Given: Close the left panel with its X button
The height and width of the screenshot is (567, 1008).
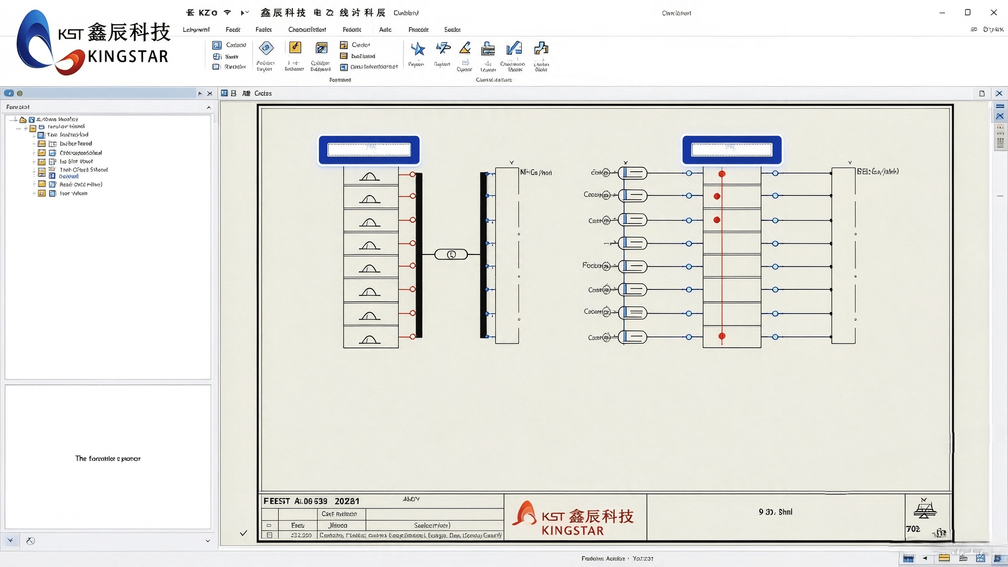Looking at the screenshot, I should pyautogui.click(x=210, y=94).
